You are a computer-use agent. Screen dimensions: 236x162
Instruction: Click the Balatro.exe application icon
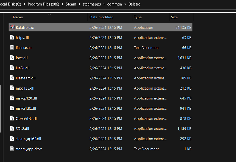coord(12,28)
